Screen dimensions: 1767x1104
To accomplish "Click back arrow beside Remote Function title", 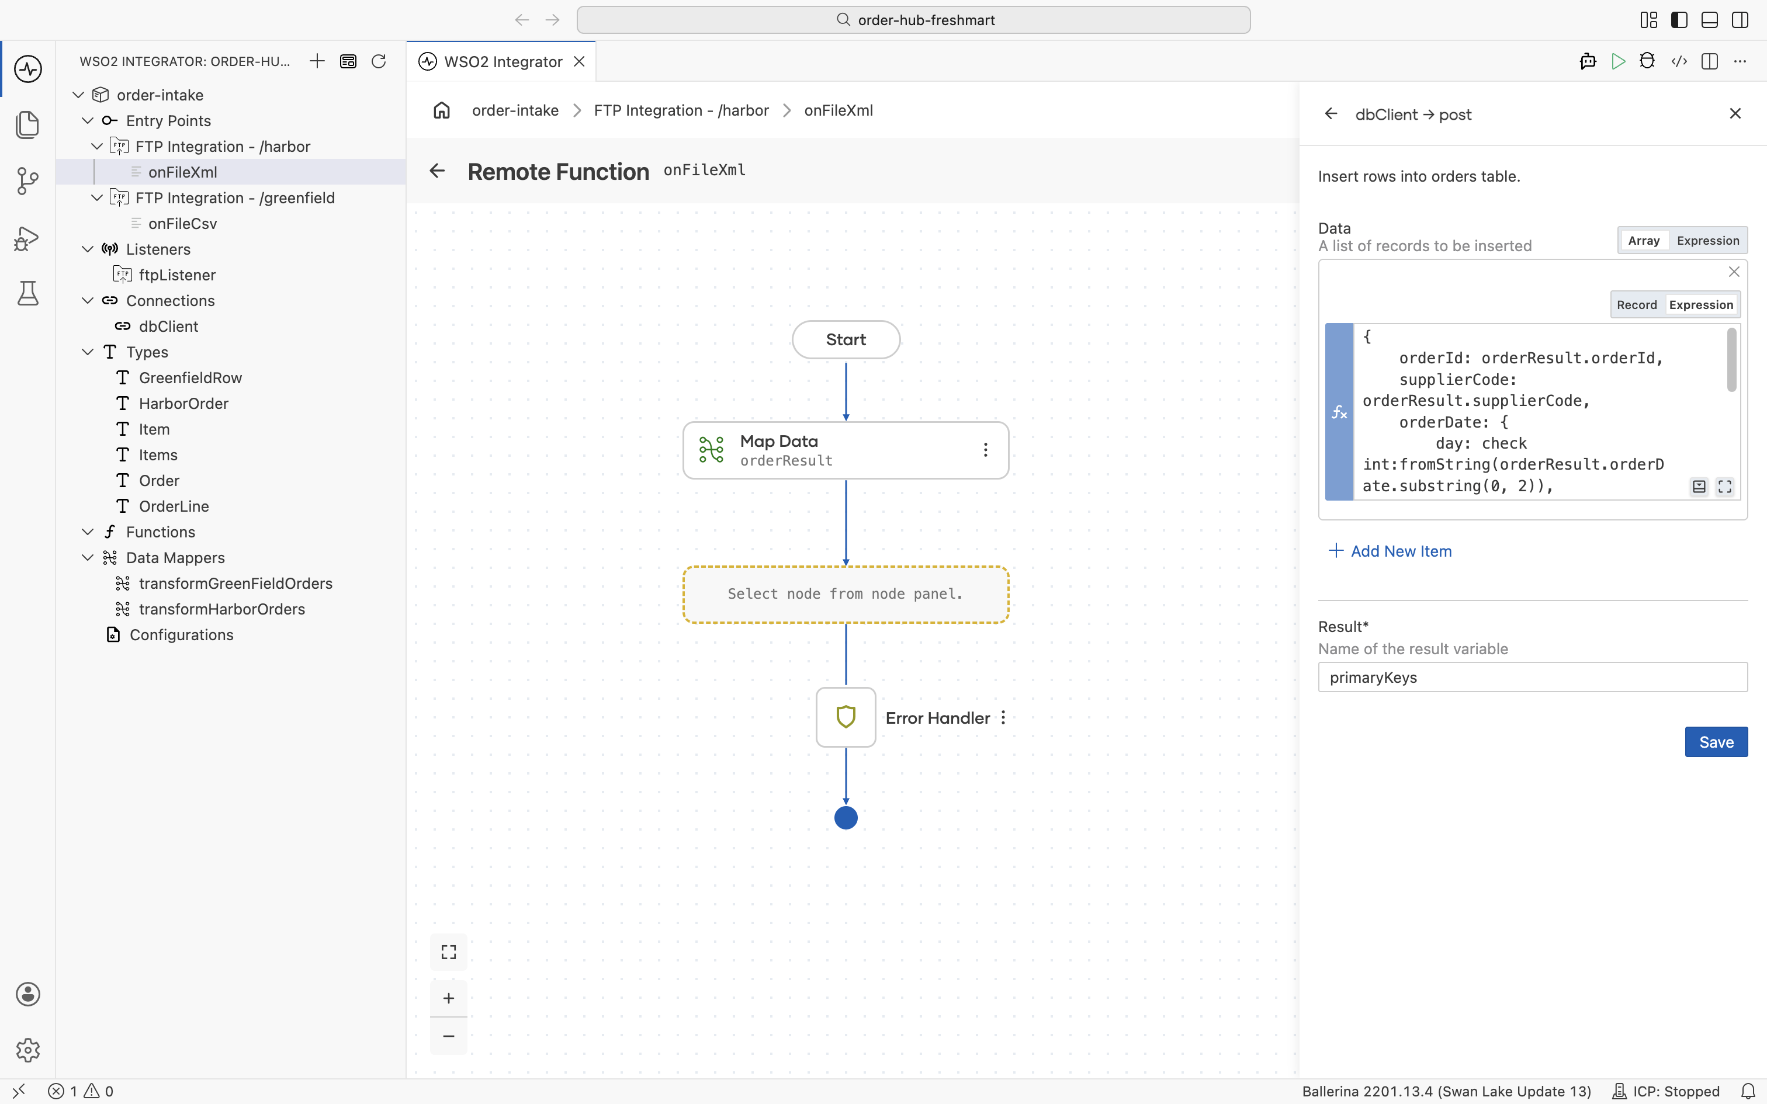I will pyautogui.click(x=436, y=171).
